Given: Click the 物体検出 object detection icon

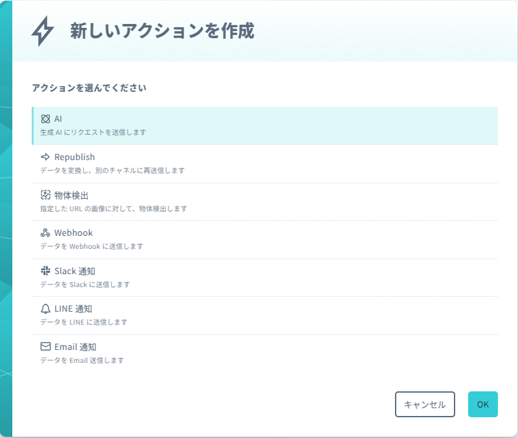Looking at the screenshot, I should pyautogui.click(x=45, y=195).
